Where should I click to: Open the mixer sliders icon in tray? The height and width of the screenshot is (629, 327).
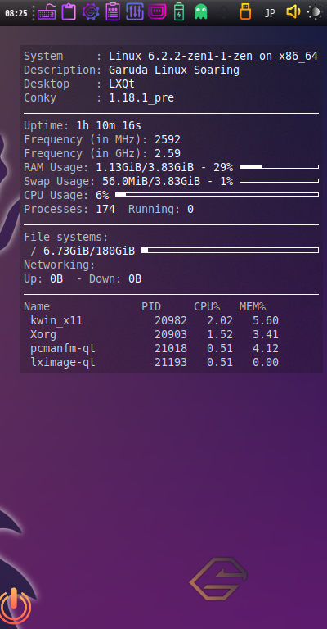[x=135, y=11]
